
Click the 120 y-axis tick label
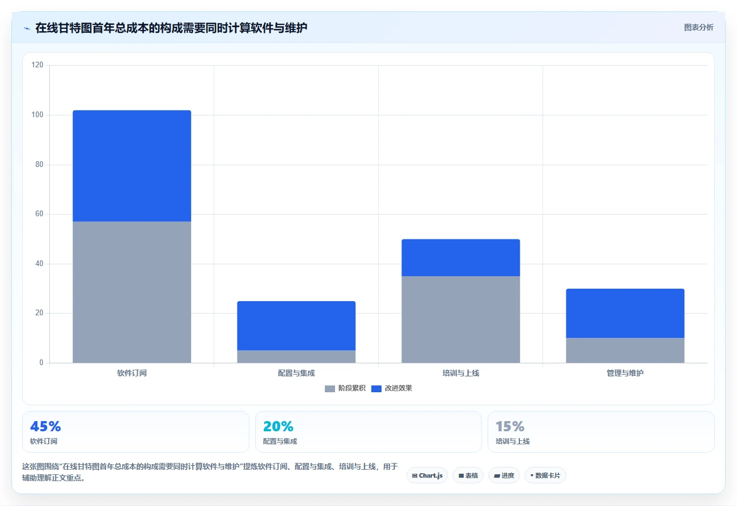point(37,65)
